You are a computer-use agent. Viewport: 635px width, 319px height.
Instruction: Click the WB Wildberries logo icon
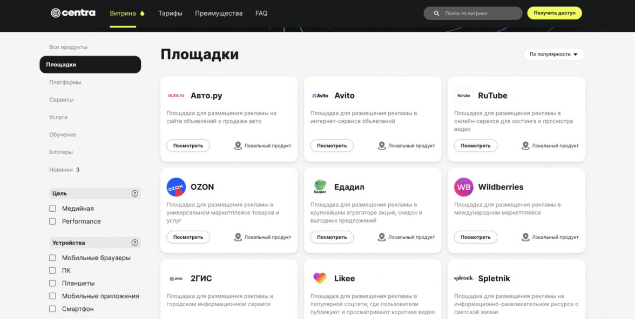pyautogui.click(x=464, y=187)
